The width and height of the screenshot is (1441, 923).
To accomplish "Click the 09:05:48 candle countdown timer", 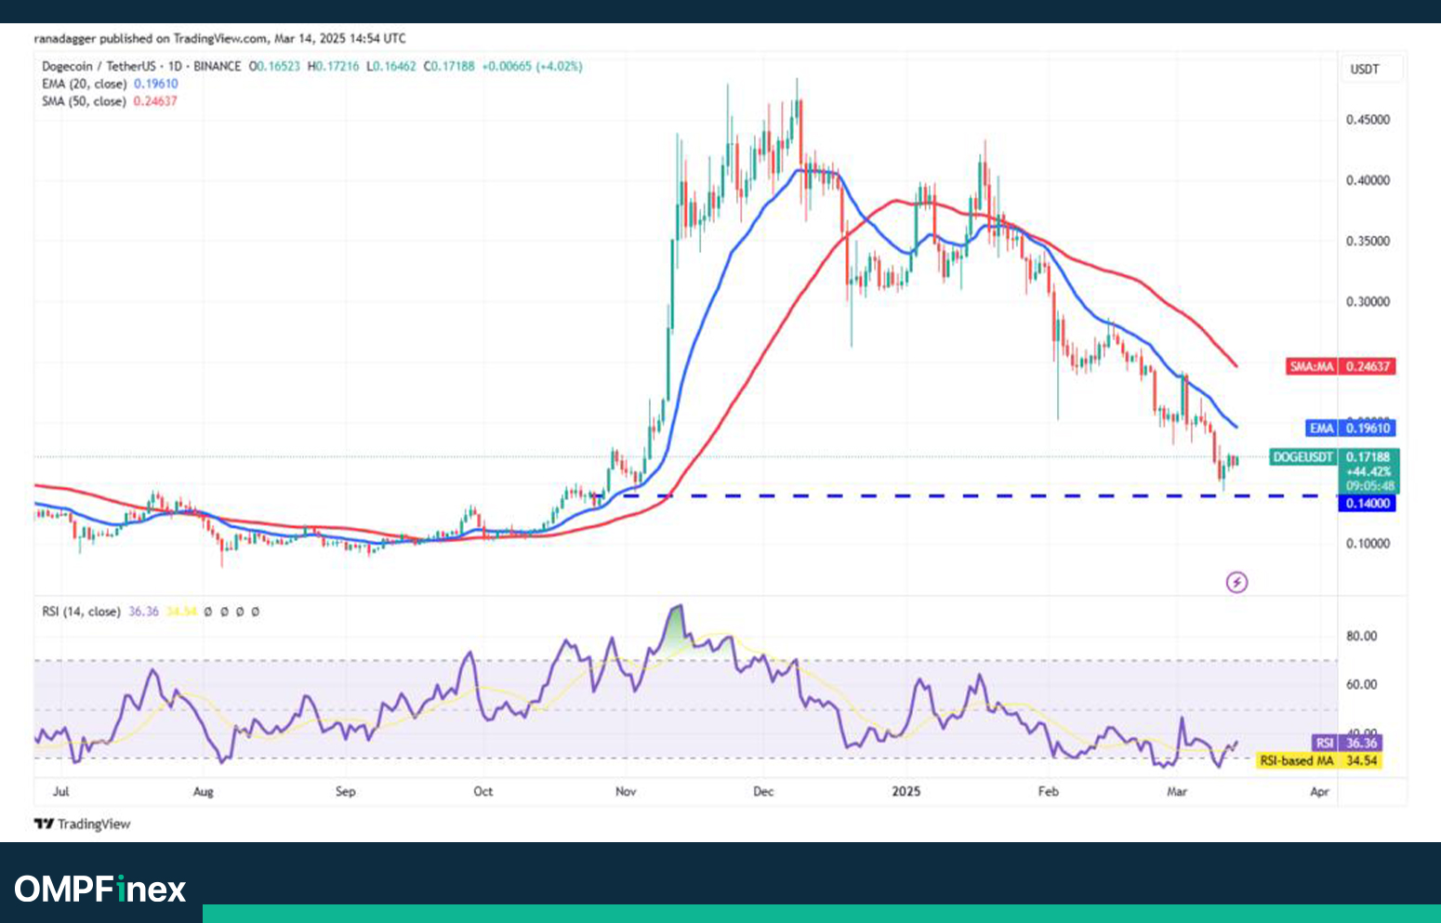I will 1370,486.
